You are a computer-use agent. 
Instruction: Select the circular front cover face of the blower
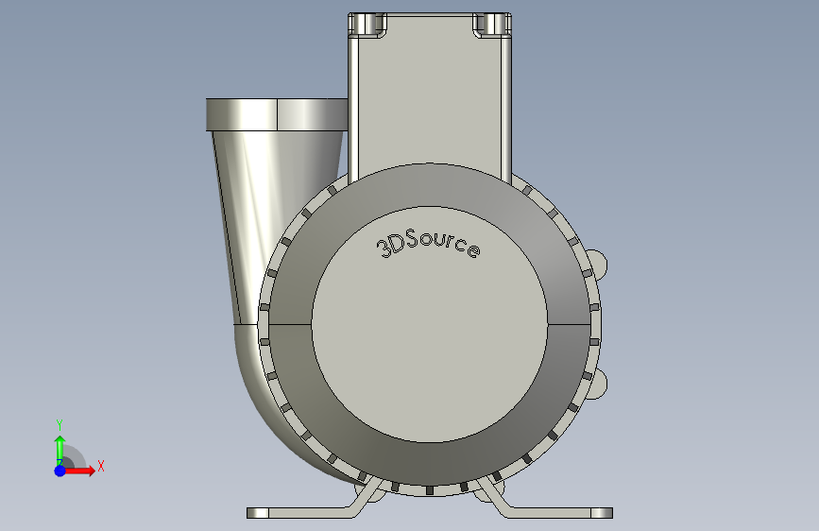430,324
